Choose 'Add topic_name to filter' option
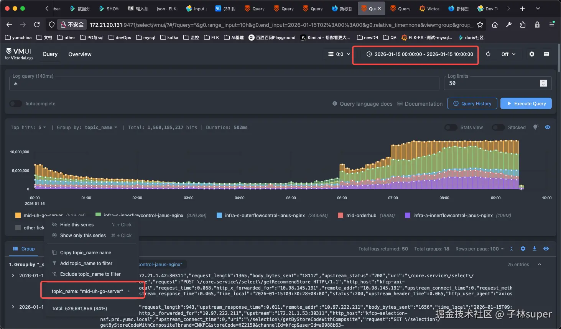The height and width of the screenshot is (329, 561). (86, 264)
